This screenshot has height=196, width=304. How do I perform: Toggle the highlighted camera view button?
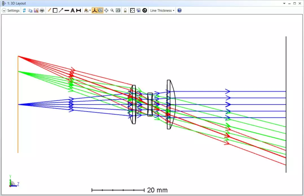100,10
